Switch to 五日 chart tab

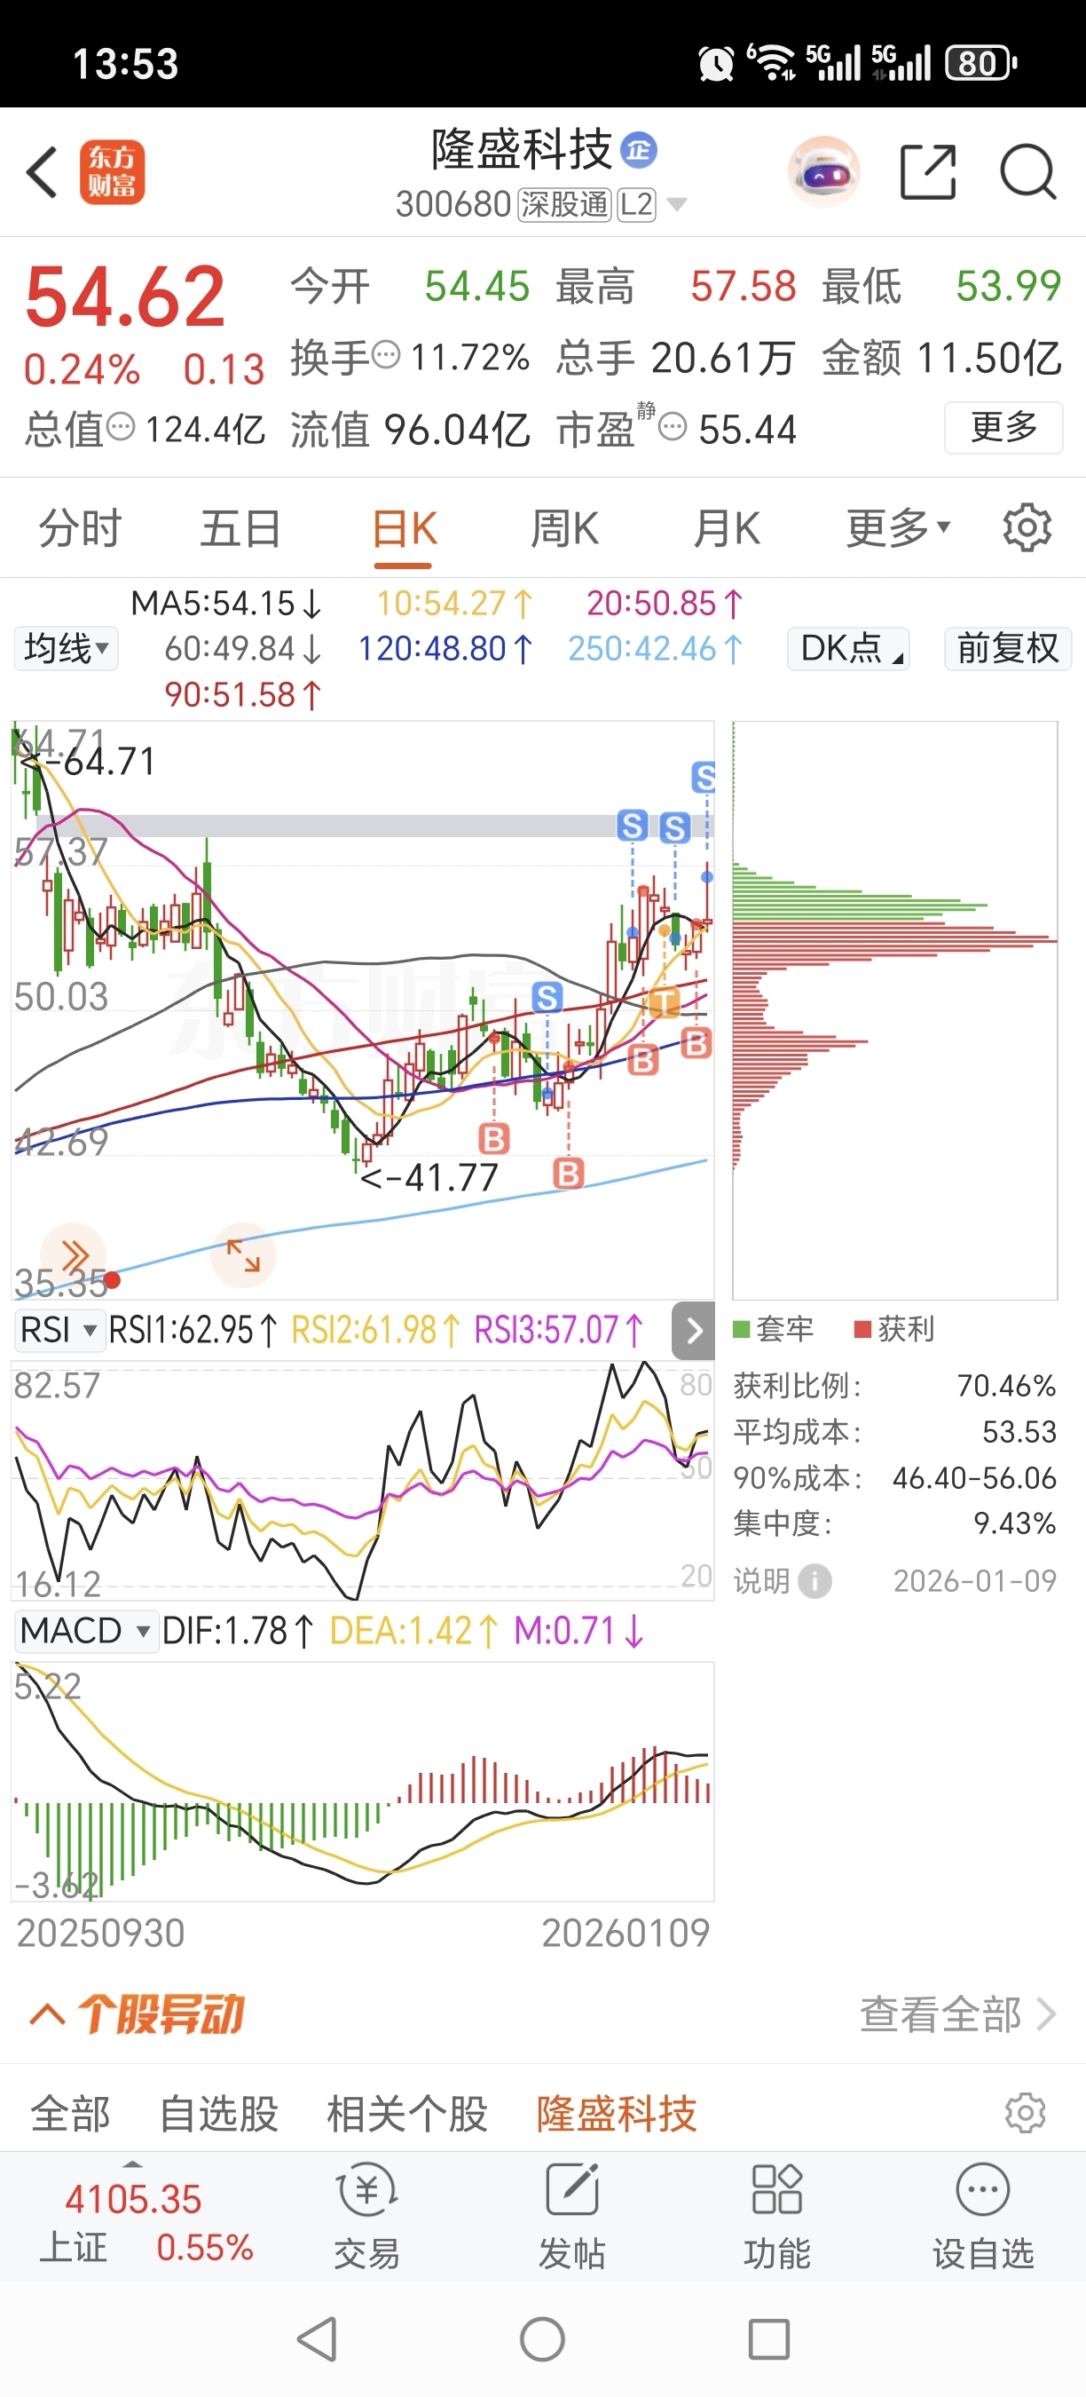tap(240, 528)
